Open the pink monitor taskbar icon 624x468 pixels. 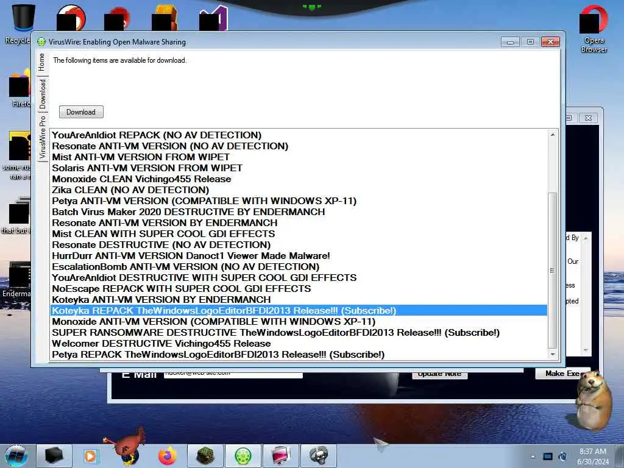click(x=281, y=456)
